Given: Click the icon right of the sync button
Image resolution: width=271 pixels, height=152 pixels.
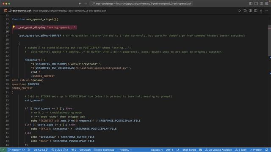Looking at the screenshot, I should (29, 150).
